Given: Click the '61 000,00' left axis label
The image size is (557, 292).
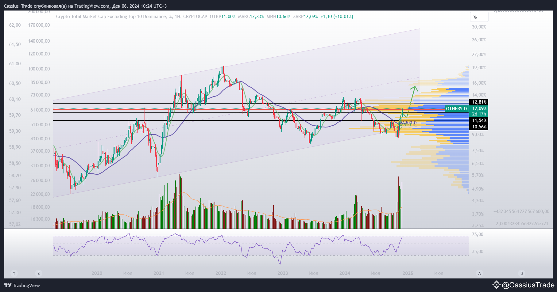Looking at the screenshot, I should (x=40, y=110).
